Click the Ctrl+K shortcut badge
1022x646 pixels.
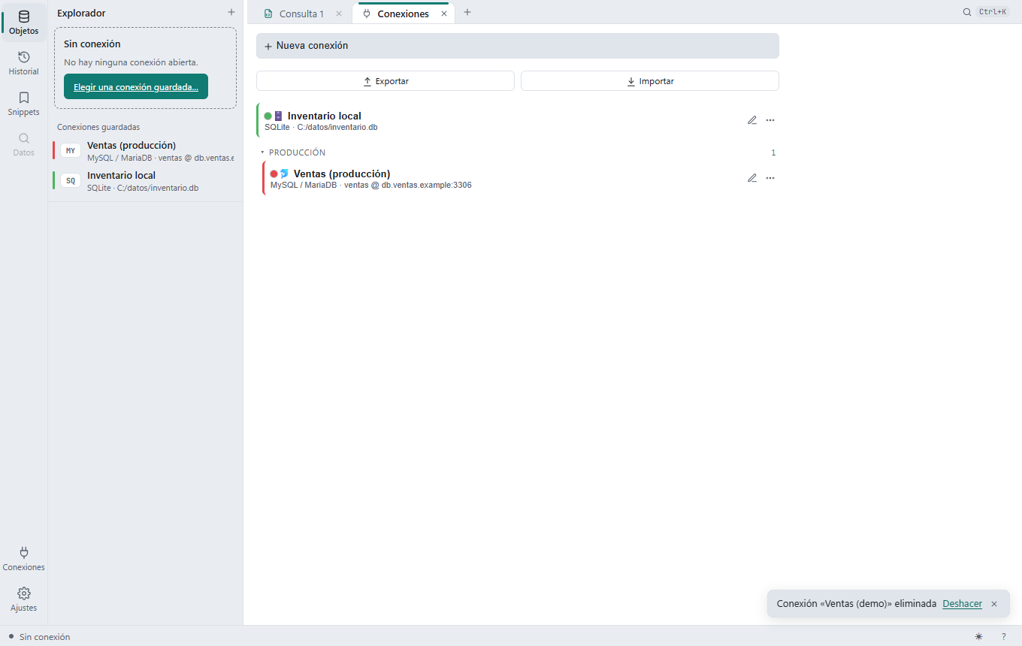pyautogui.click(x=993, y=12)
